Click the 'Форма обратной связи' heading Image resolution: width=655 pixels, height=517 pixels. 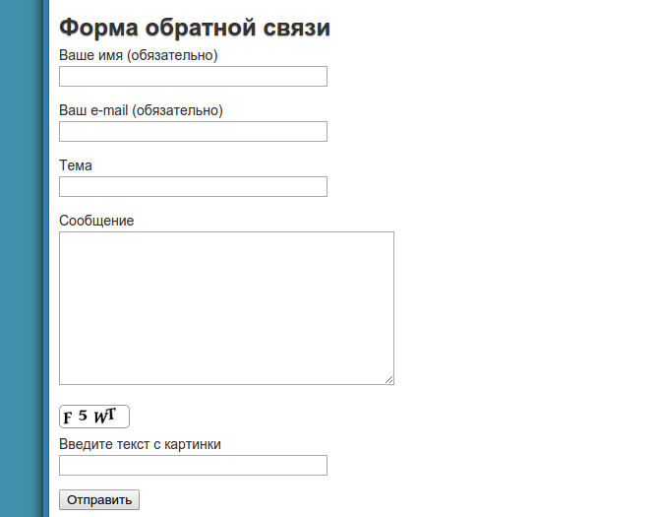[x=195, y=29]
